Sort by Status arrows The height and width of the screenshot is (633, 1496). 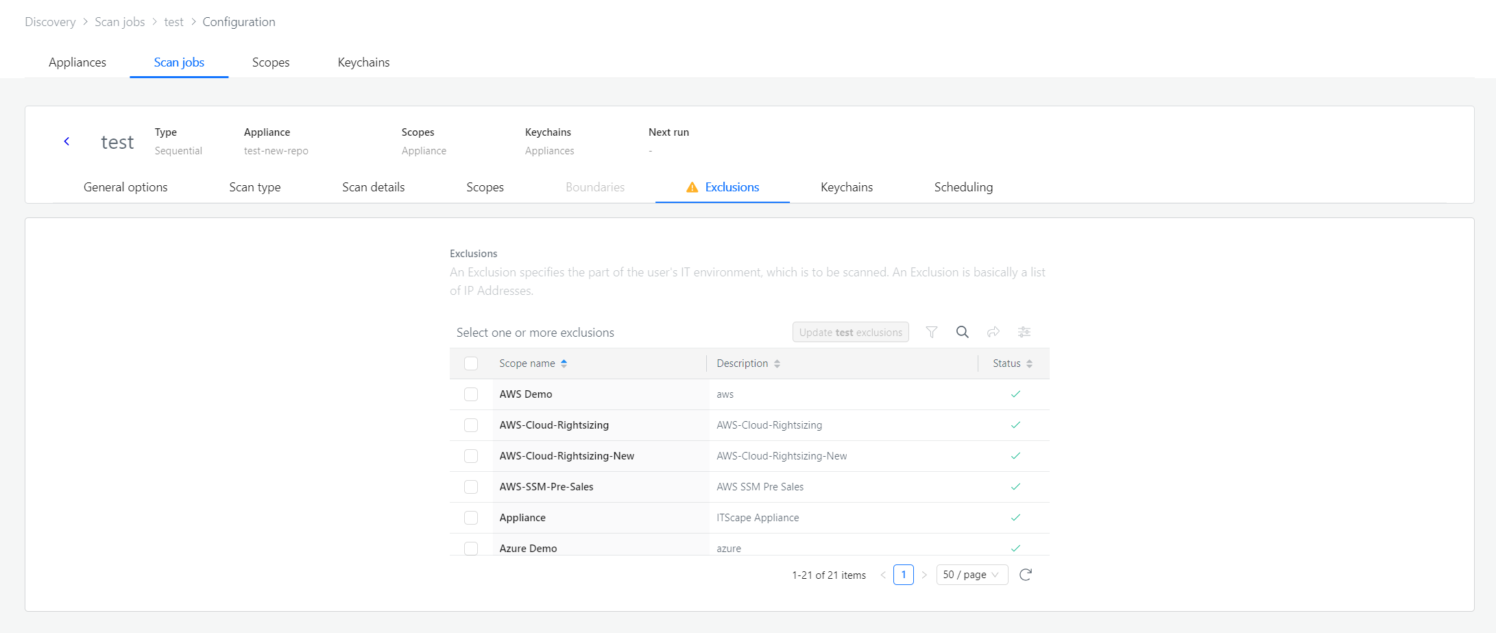tap(1029, 363)
